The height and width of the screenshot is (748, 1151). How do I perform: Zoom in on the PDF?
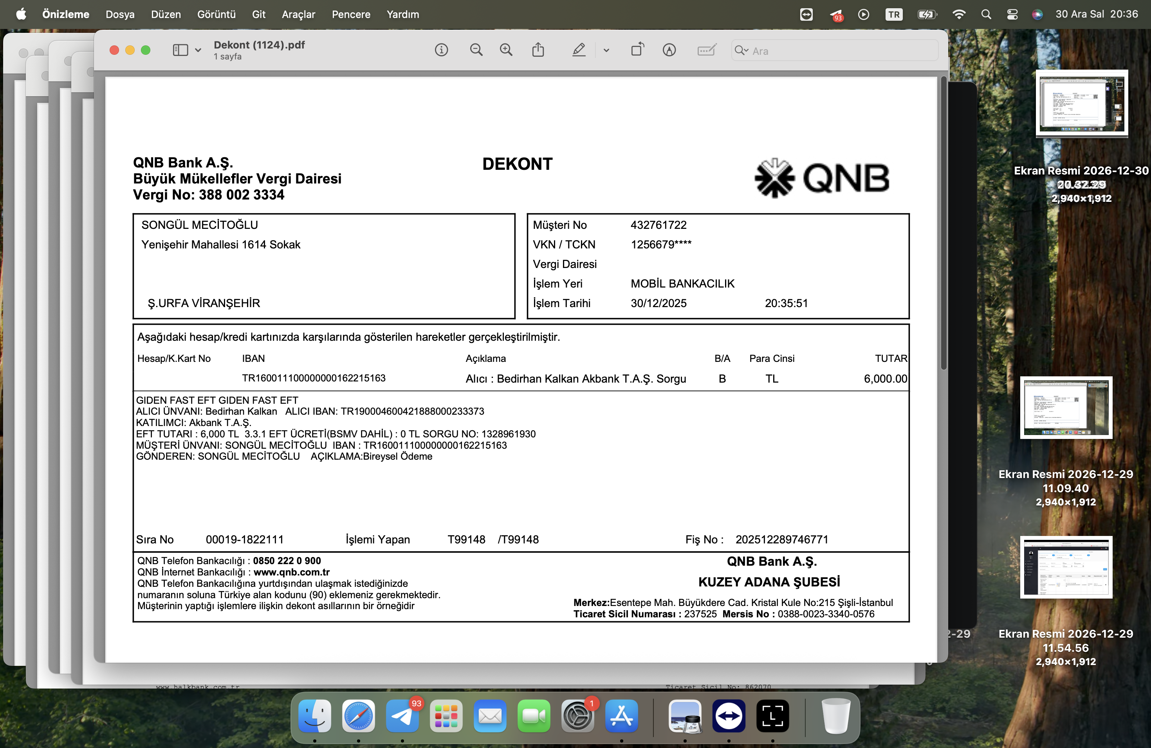click(x=506, y=50)
